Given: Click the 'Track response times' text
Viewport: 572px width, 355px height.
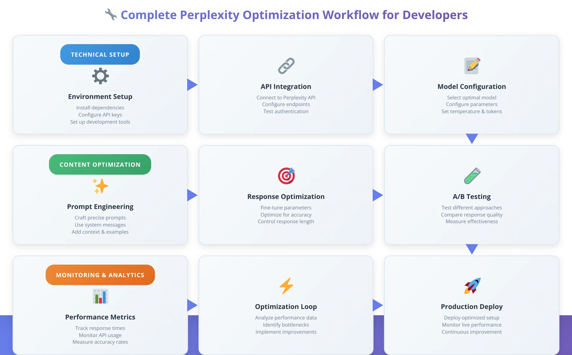Looking at the screenshot, I should coord(100,328).
